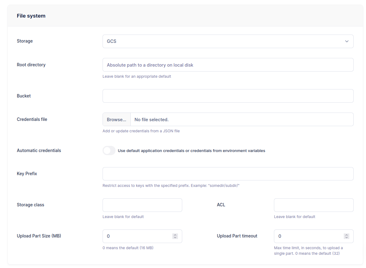Viewport: 366px width, 268px height.
Task: Click the 'Root directory' label
Action: click(31, 65)
